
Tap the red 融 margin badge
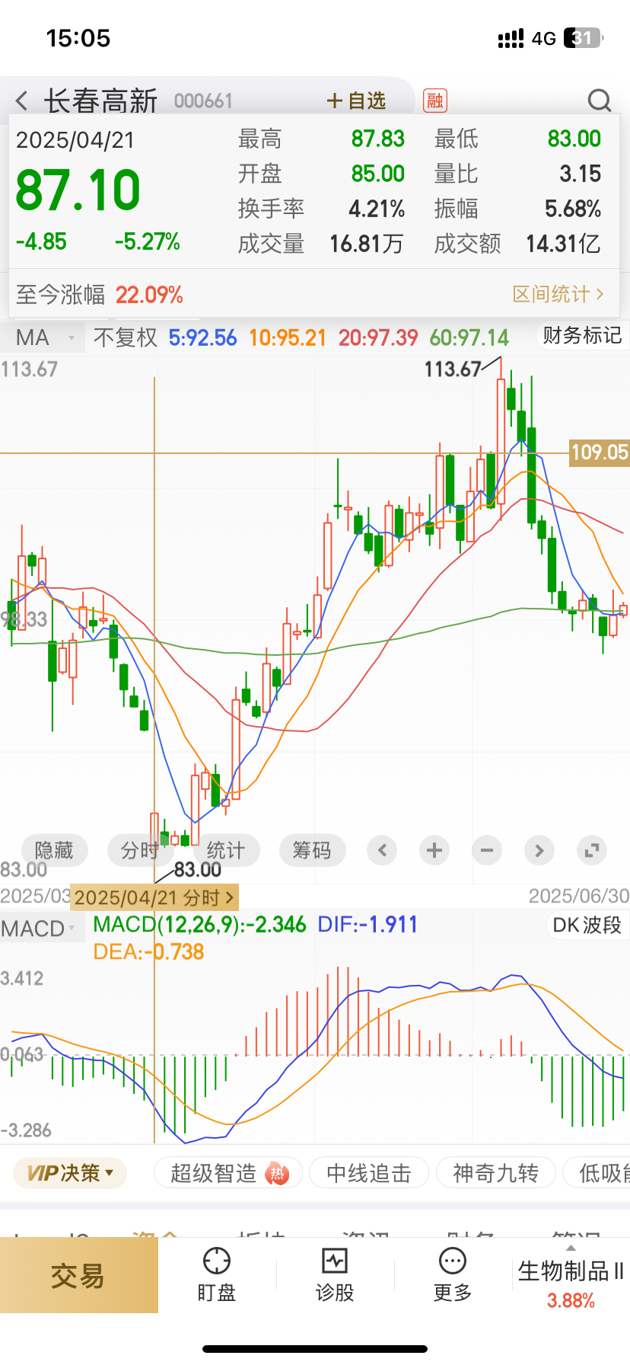pyautogui.click(x=435, y=101)
